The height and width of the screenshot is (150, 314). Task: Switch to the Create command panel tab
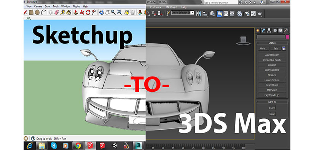tap(258, 30)
